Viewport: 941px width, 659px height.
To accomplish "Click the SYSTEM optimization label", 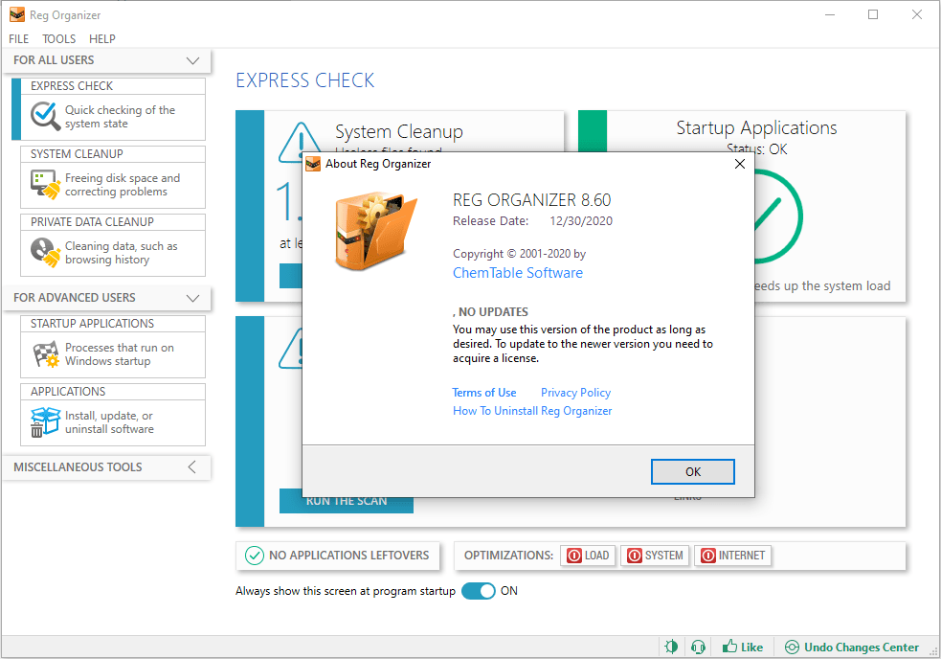I will [663, 556].
